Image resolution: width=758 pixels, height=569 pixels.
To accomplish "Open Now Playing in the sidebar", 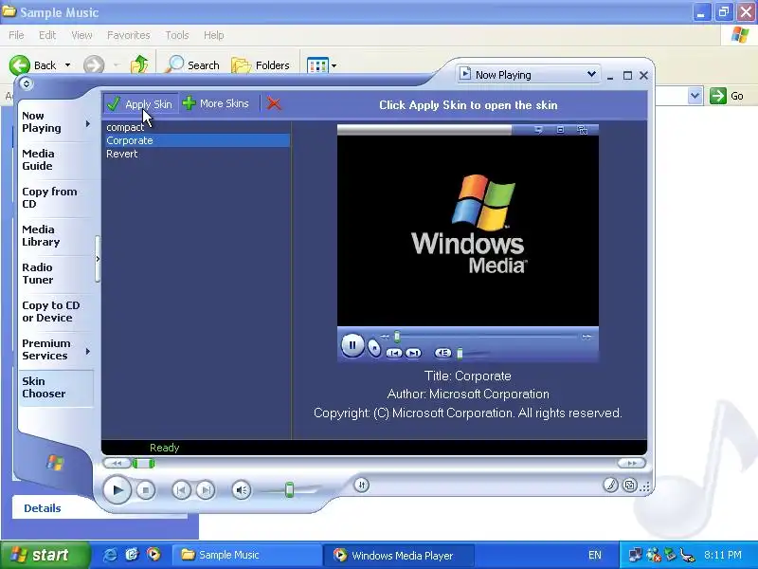I will [42, 122].
